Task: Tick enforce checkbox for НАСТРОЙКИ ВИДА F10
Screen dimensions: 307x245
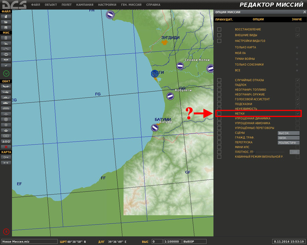Action: pos(219,41)
